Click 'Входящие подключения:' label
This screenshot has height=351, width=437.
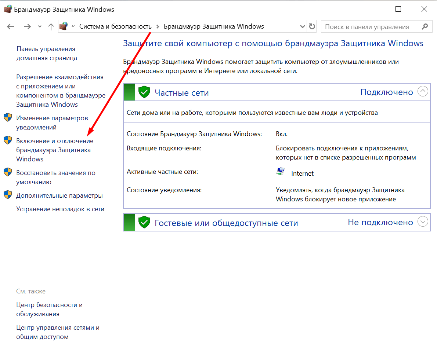[x=164, y=149]
